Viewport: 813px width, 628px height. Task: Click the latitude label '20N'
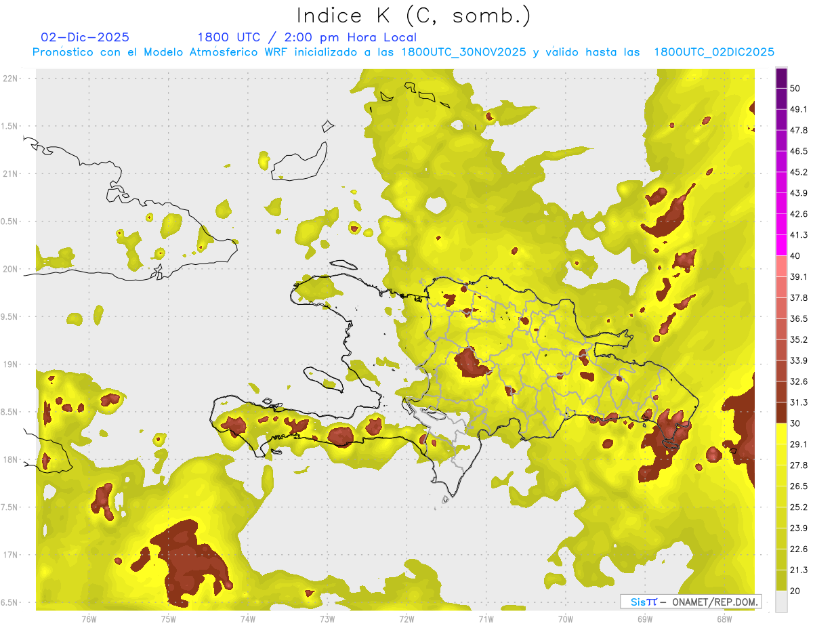pos(10,269)
